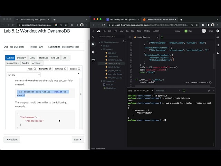Click the user avatar in Cloud9 toolbar

coord(204,31)
